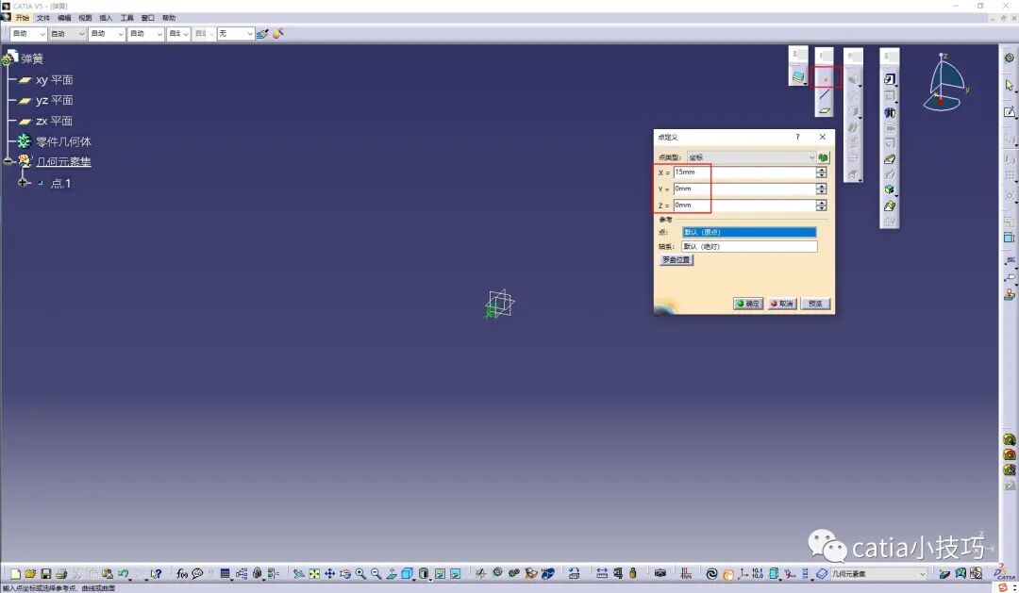Click the 预览 preview button

(815, 304)
